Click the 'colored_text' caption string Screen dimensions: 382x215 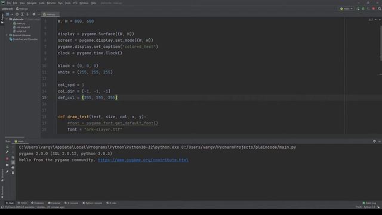pyautogui.click(x=139, y=47)
